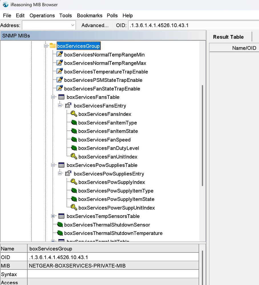Click the table icon of boxServicesFansTable
This screenshot has width=259, height=285.
tap(61, 97)
